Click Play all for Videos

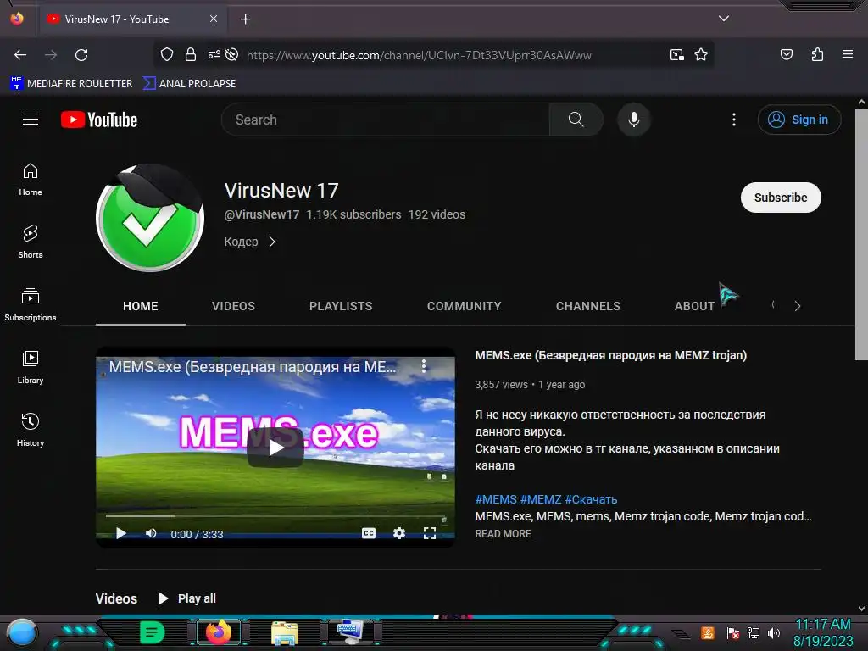(187, 598)
